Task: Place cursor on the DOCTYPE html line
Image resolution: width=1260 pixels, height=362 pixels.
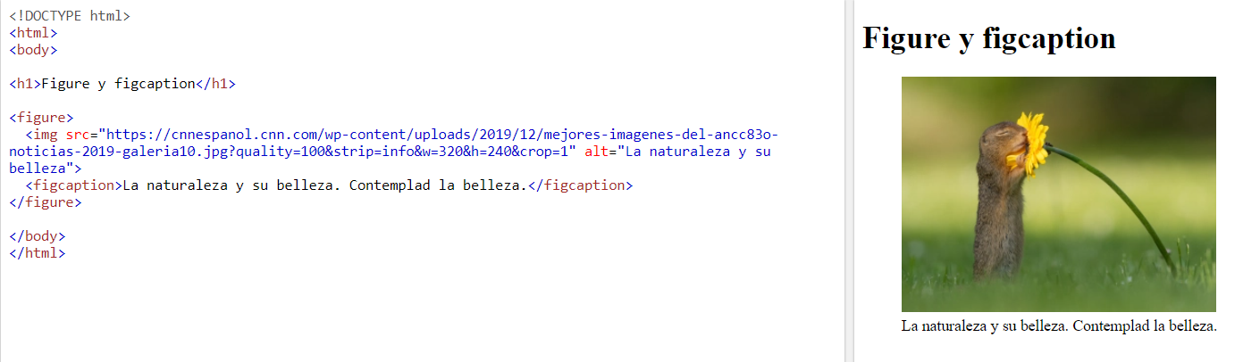Action: [70, 16]
